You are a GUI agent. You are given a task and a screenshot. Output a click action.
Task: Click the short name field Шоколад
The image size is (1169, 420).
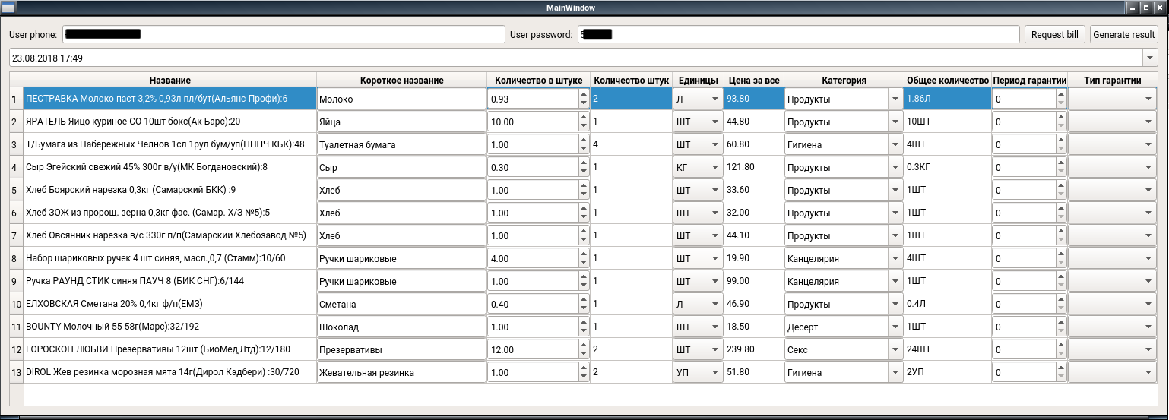coord(401,327)
